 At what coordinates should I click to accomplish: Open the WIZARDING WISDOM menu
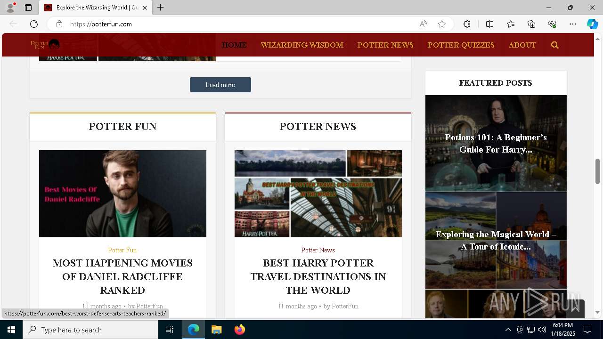click(x=302, y=45)
